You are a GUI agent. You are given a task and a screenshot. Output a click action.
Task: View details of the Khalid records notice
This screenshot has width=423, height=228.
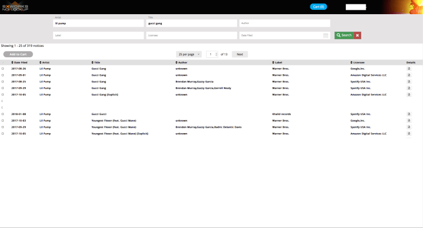pos(409,114)
